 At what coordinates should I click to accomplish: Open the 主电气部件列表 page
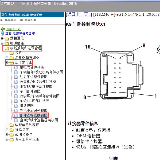[x=32, y=67]
